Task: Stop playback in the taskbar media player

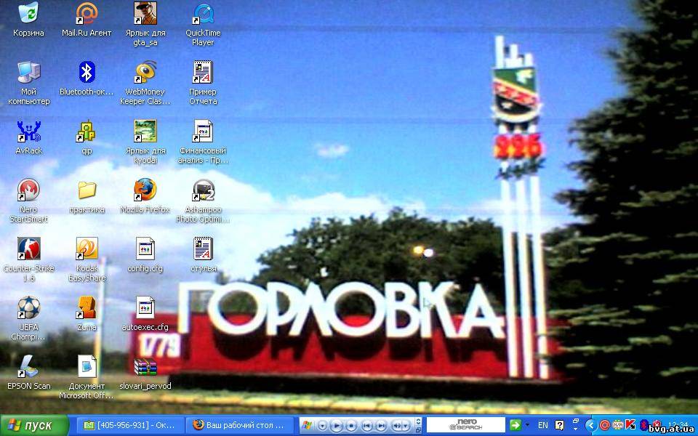Action: pos(351,425)
